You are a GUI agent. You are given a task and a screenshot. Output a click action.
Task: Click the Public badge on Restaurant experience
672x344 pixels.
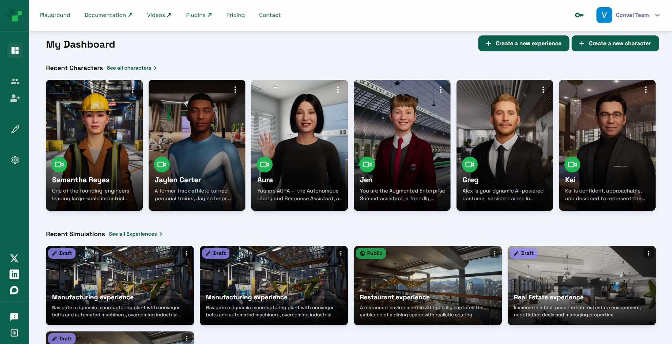coord(371,253)
